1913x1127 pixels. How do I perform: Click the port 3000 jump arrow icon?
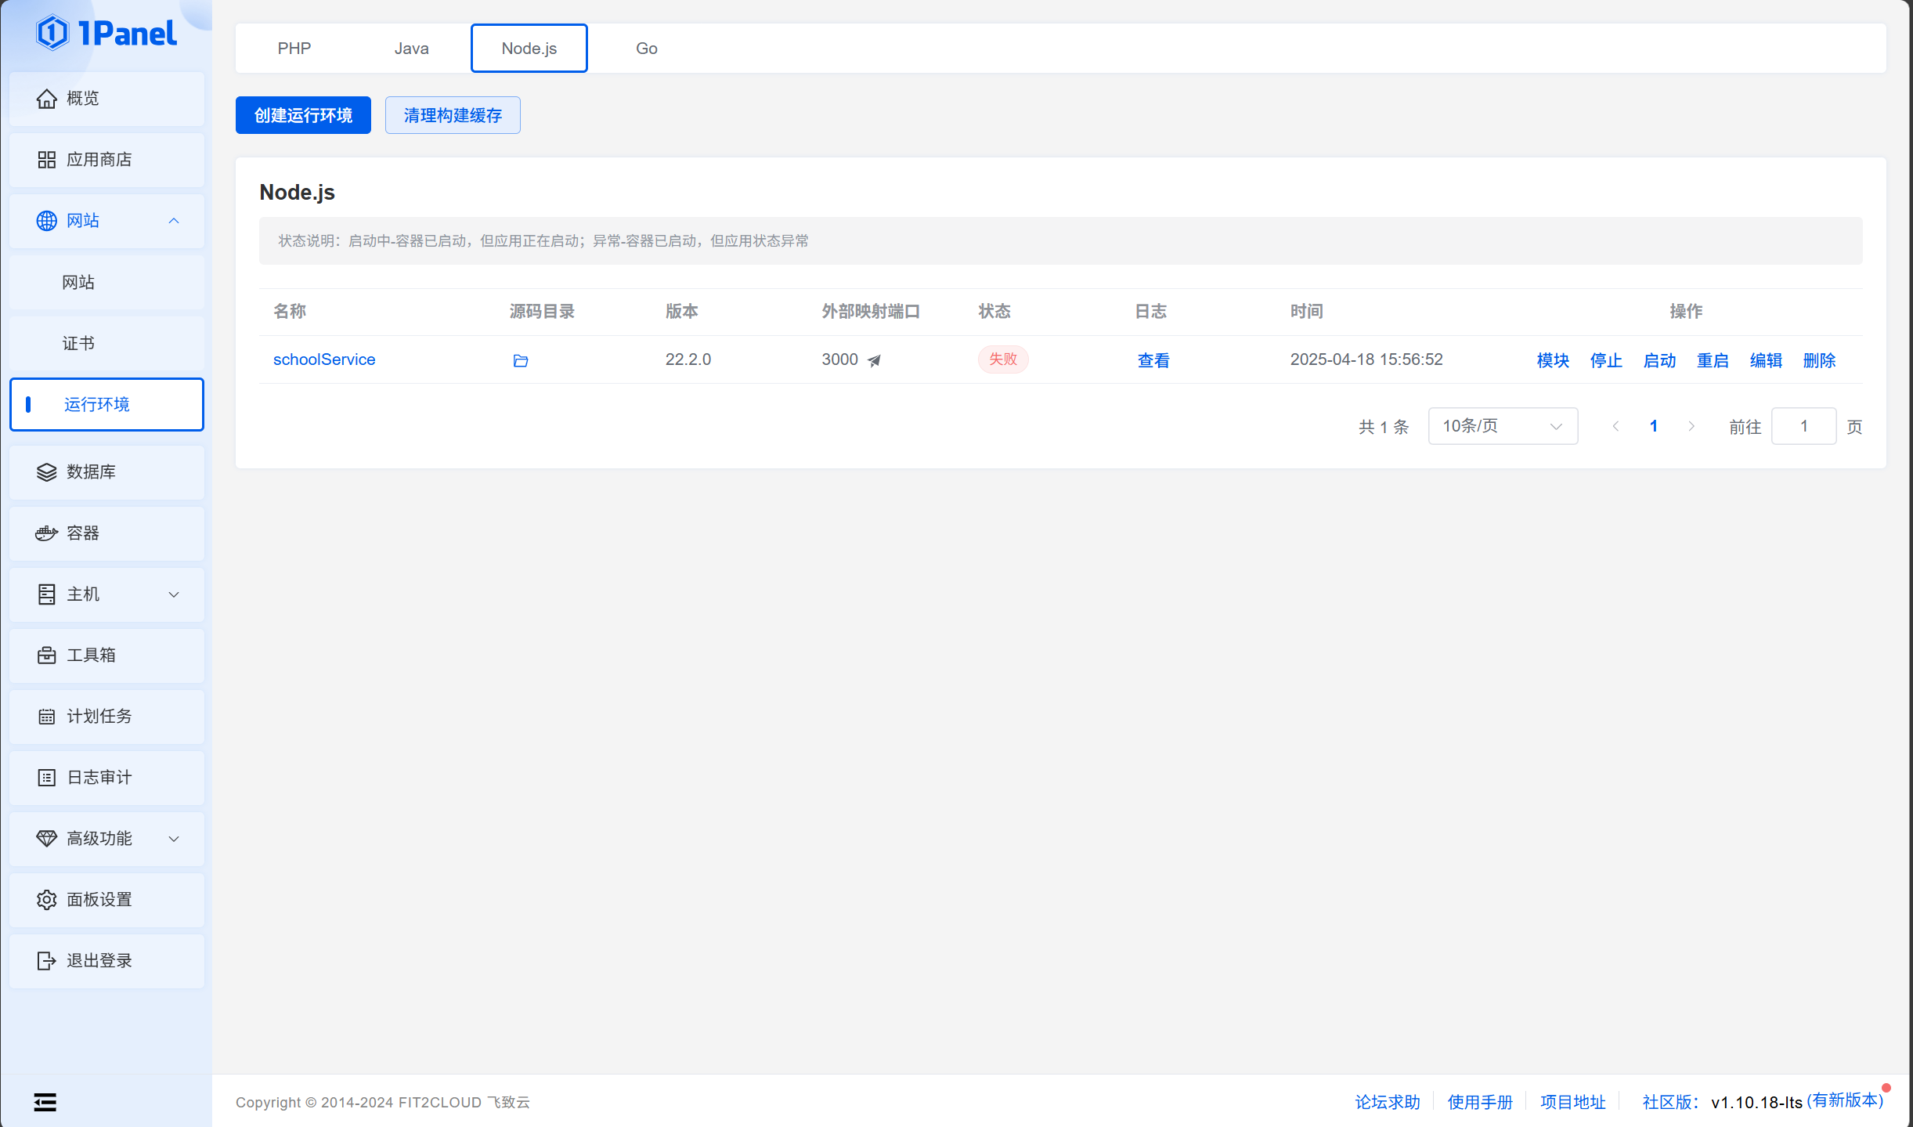(874, 360)
